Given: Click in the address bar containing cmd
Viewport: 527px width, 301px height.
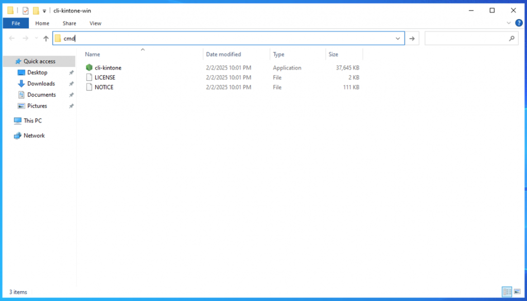Looking at the screenshot, I should point(229,39).
